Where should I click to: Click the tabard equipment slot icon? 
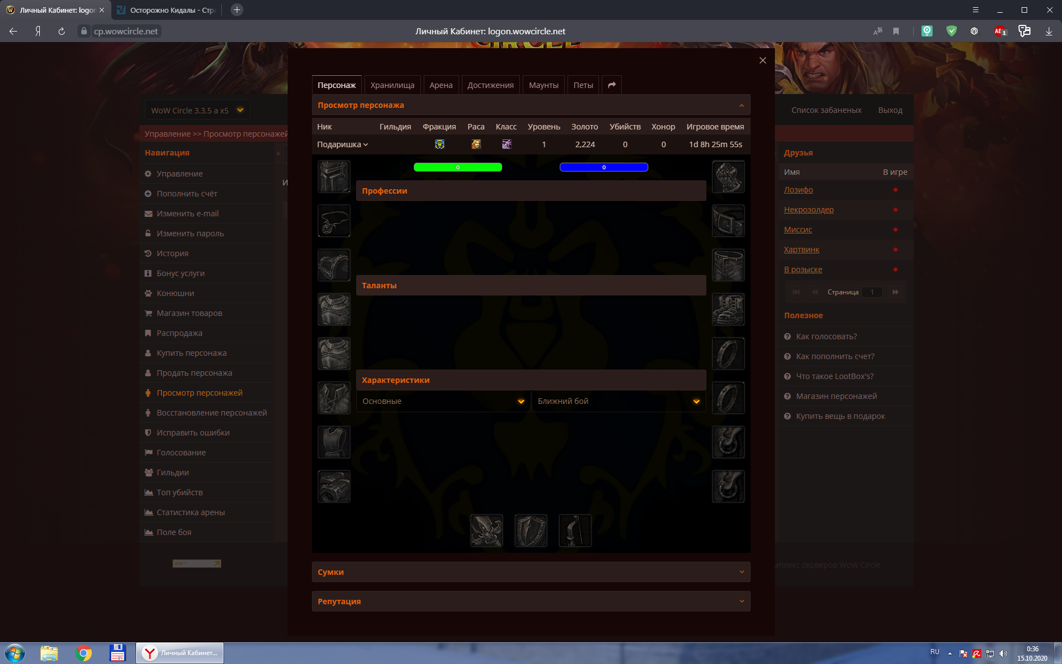[334, 442]
